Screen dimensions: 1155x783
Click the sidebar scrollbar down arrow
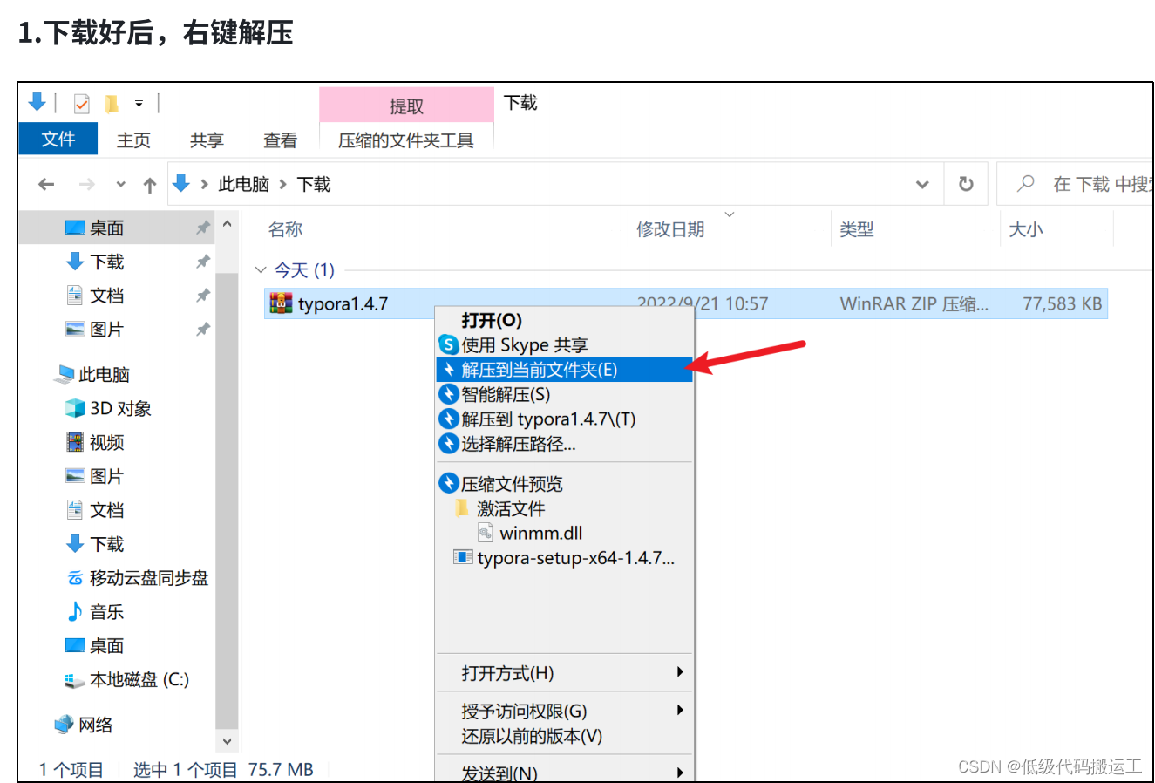pyautogui.click(x=227, y=740)
